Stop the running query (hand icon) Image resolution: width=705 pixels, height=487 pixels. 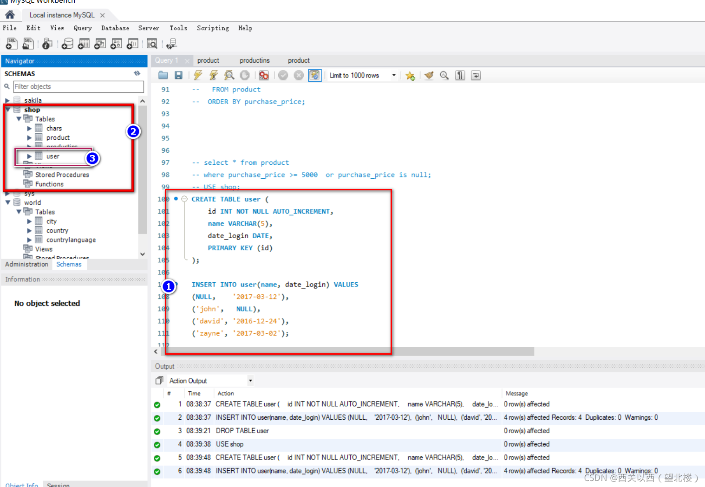[245, 75]
